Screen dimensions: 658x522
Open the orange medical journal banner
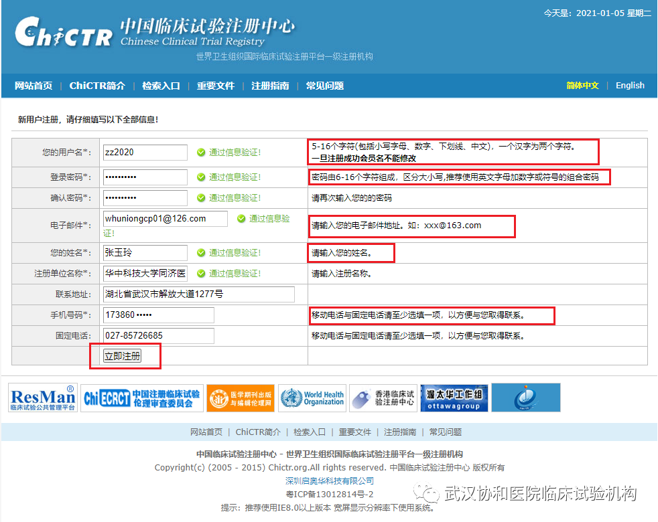coord(241,398)
